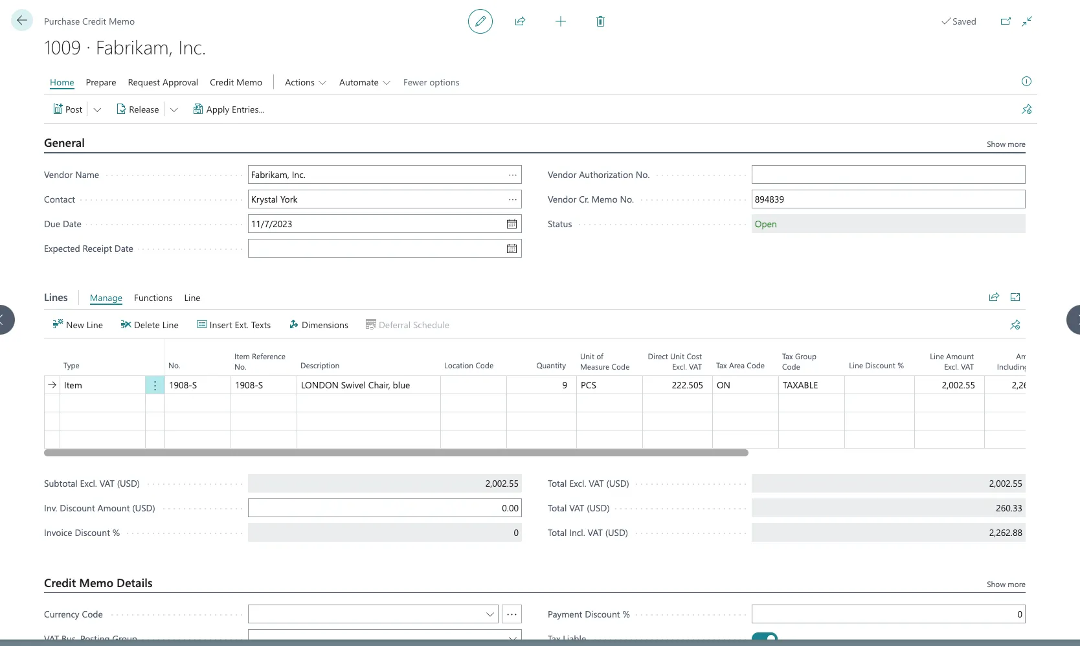This screenshot has height=646, width=1080.
Task: Click Fewer options
Action: coord(431,82)
